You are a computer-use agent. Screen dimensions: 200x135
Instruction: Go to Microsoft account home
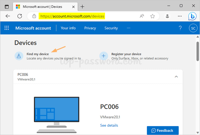click(x=33, y=28)
